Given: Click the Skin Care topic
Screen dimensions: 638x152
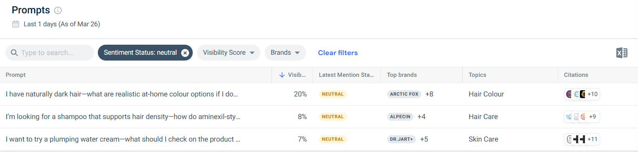Looking at the screenshot, I should click(483, 139).
